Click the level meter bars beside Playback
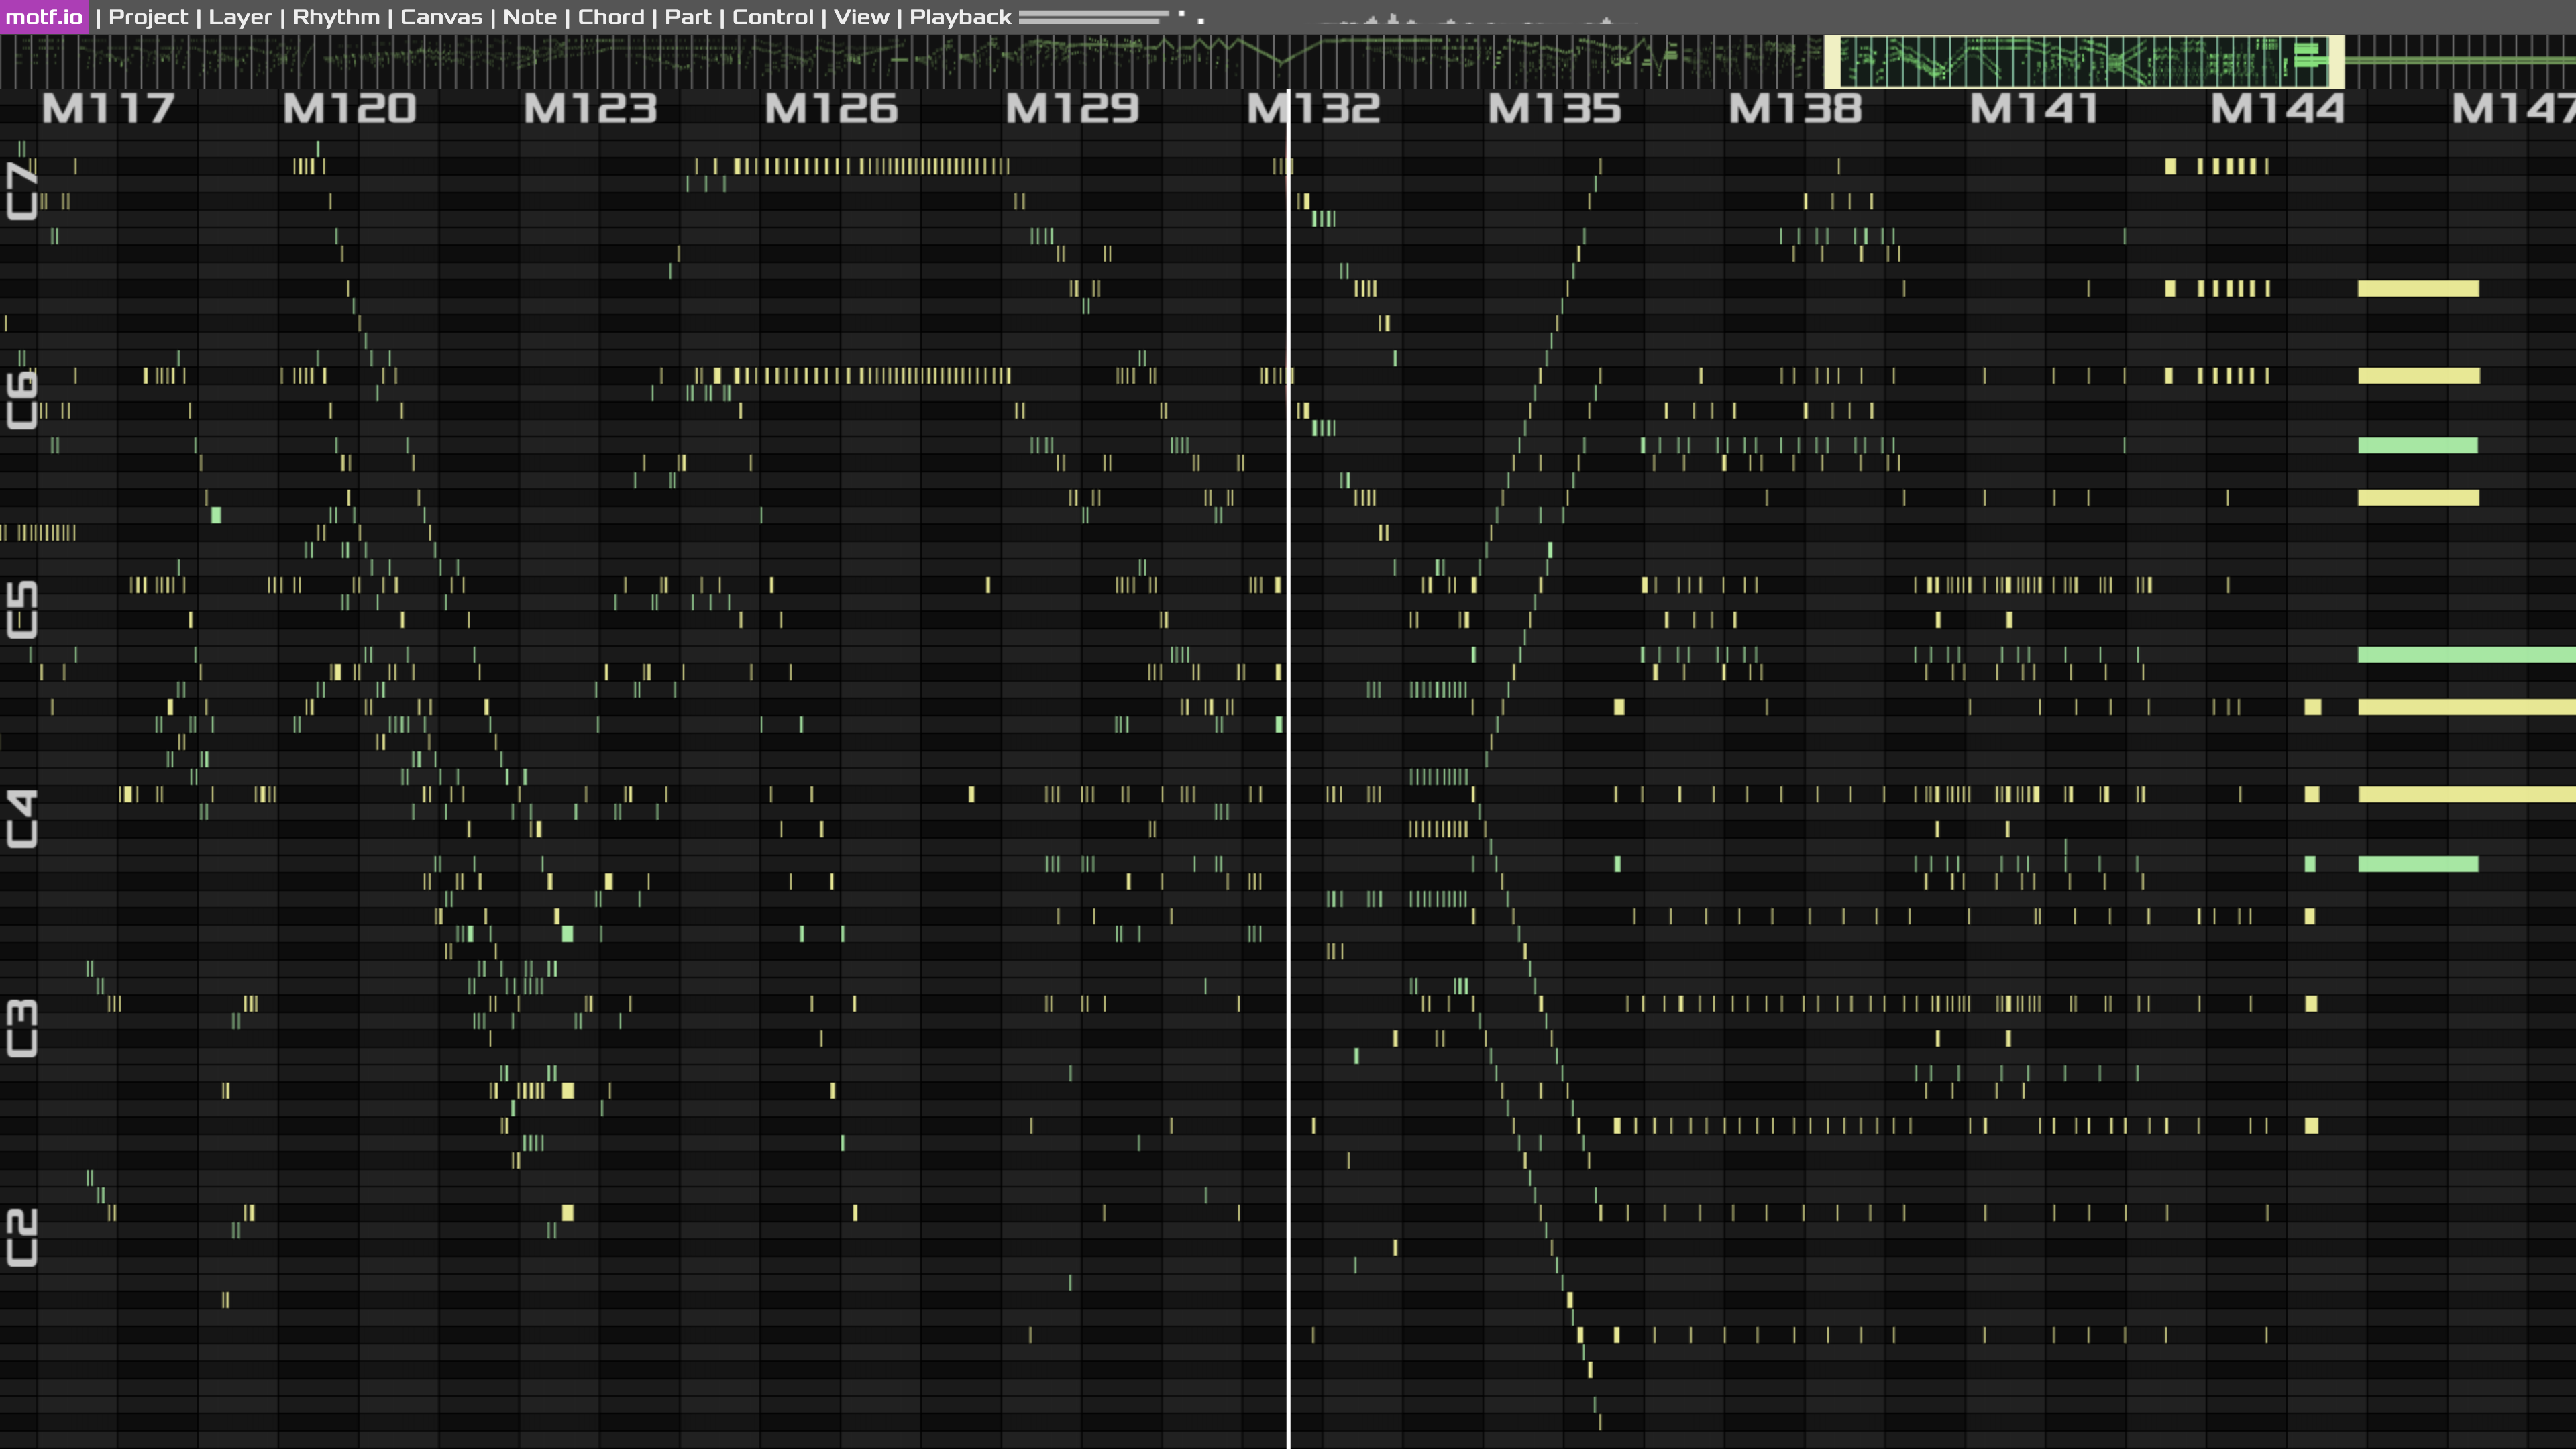 coord(1093,17)
